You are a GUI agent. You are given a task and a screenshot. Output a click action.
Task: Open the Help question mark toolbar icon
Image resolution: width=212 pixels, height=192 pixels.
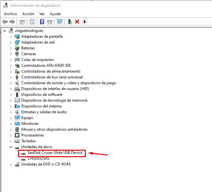coord(42,22)
